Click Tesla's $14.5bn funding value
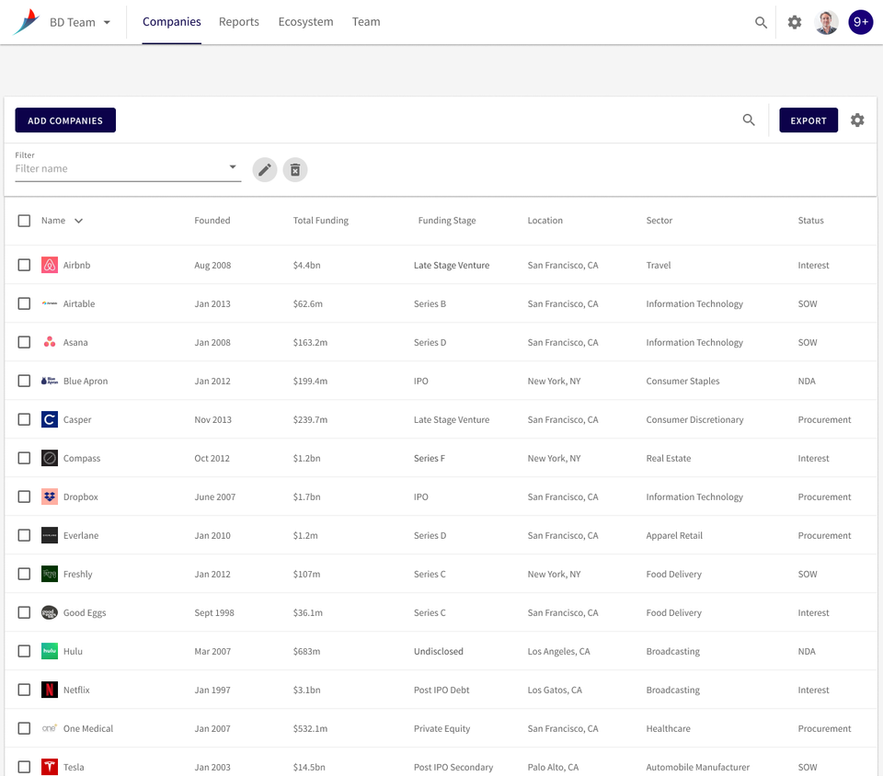Image resolution: width=883 pixels, height=776 pixels. tap(309, 767)
